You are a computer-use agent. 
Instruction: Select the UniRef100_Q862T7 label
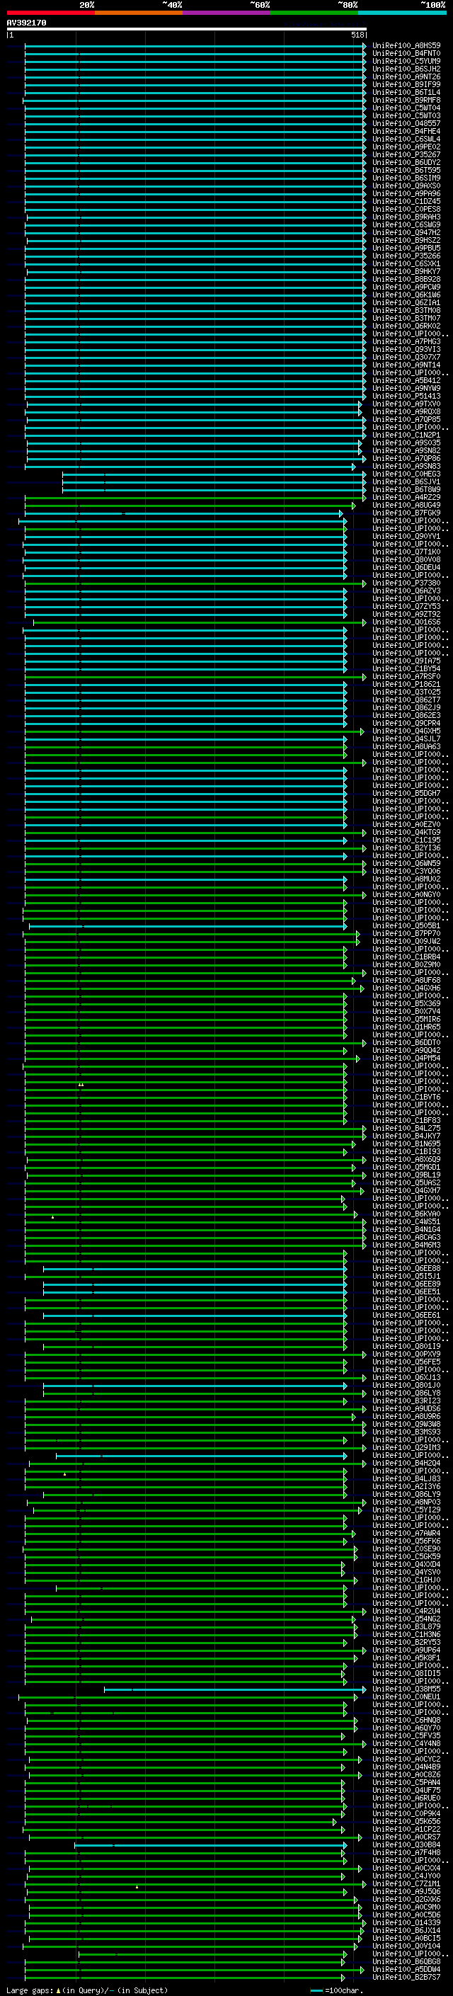[406, 699]
